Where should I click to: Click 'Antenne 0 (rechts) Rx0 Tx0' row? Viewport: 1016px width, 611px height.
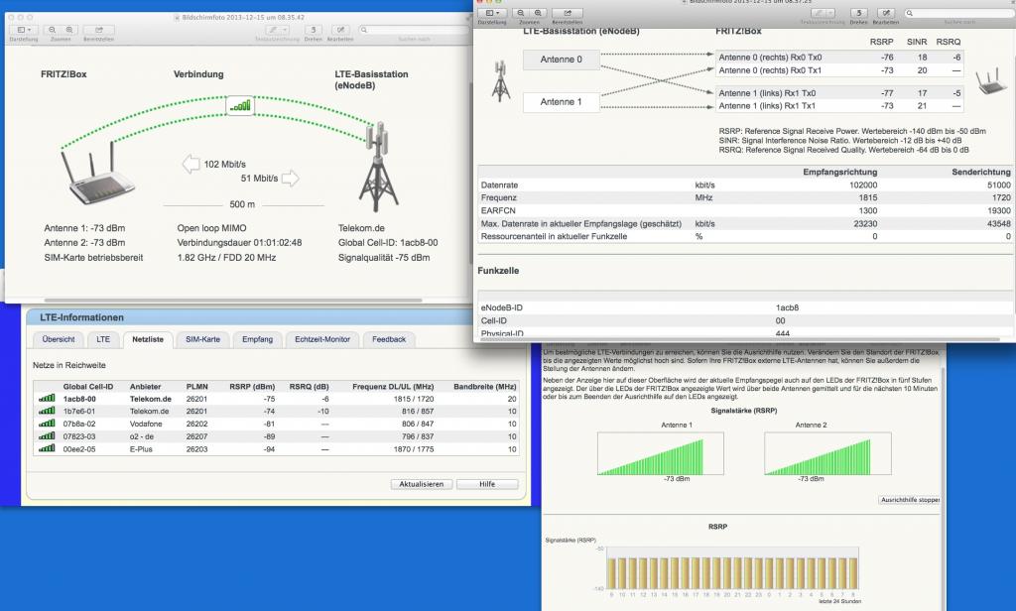click(x=839, y=57)
